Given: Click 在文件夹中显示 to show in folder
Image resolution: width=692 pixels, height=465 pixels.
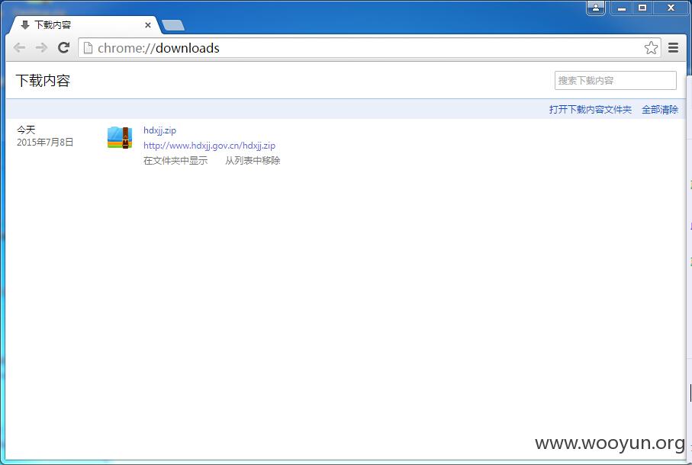Looking at the screenshot, I should (x=175, y=160).
